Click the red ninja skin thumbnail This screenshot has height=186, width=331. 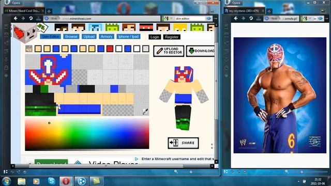tap(146, 27)
